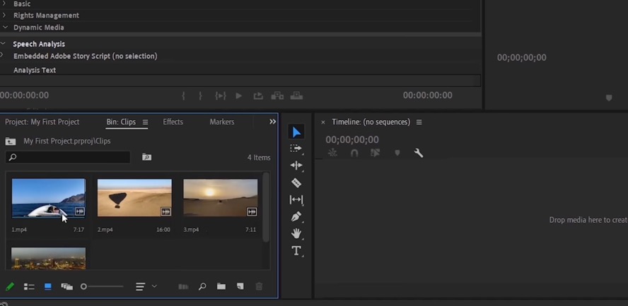Screen dimensions: 628x306
Task: Click the 2.mp4 file name
Action: click(105, 230)
